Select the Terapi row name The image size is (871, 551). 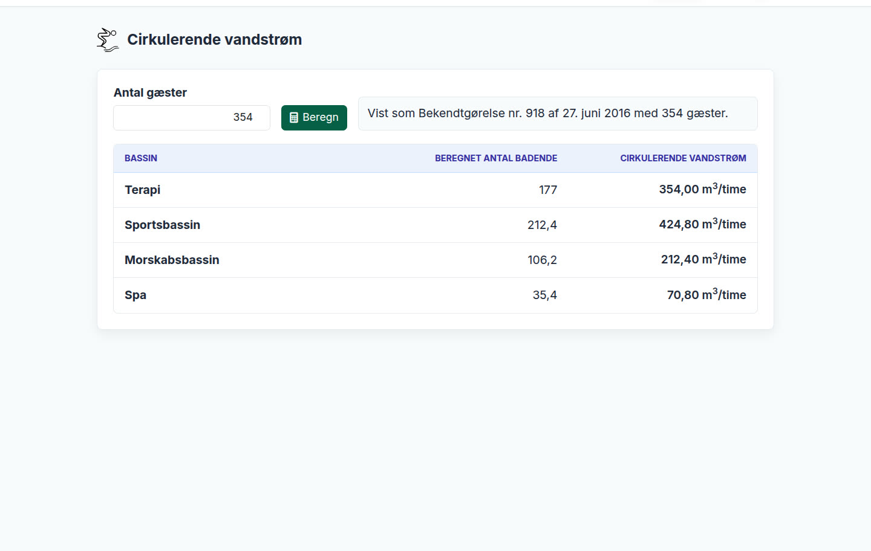[143, 190]
